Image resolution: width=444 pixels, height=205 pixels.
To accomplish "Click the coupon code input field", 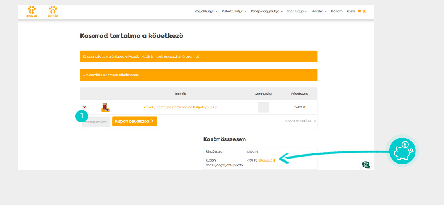I will [x=96, y=122].
